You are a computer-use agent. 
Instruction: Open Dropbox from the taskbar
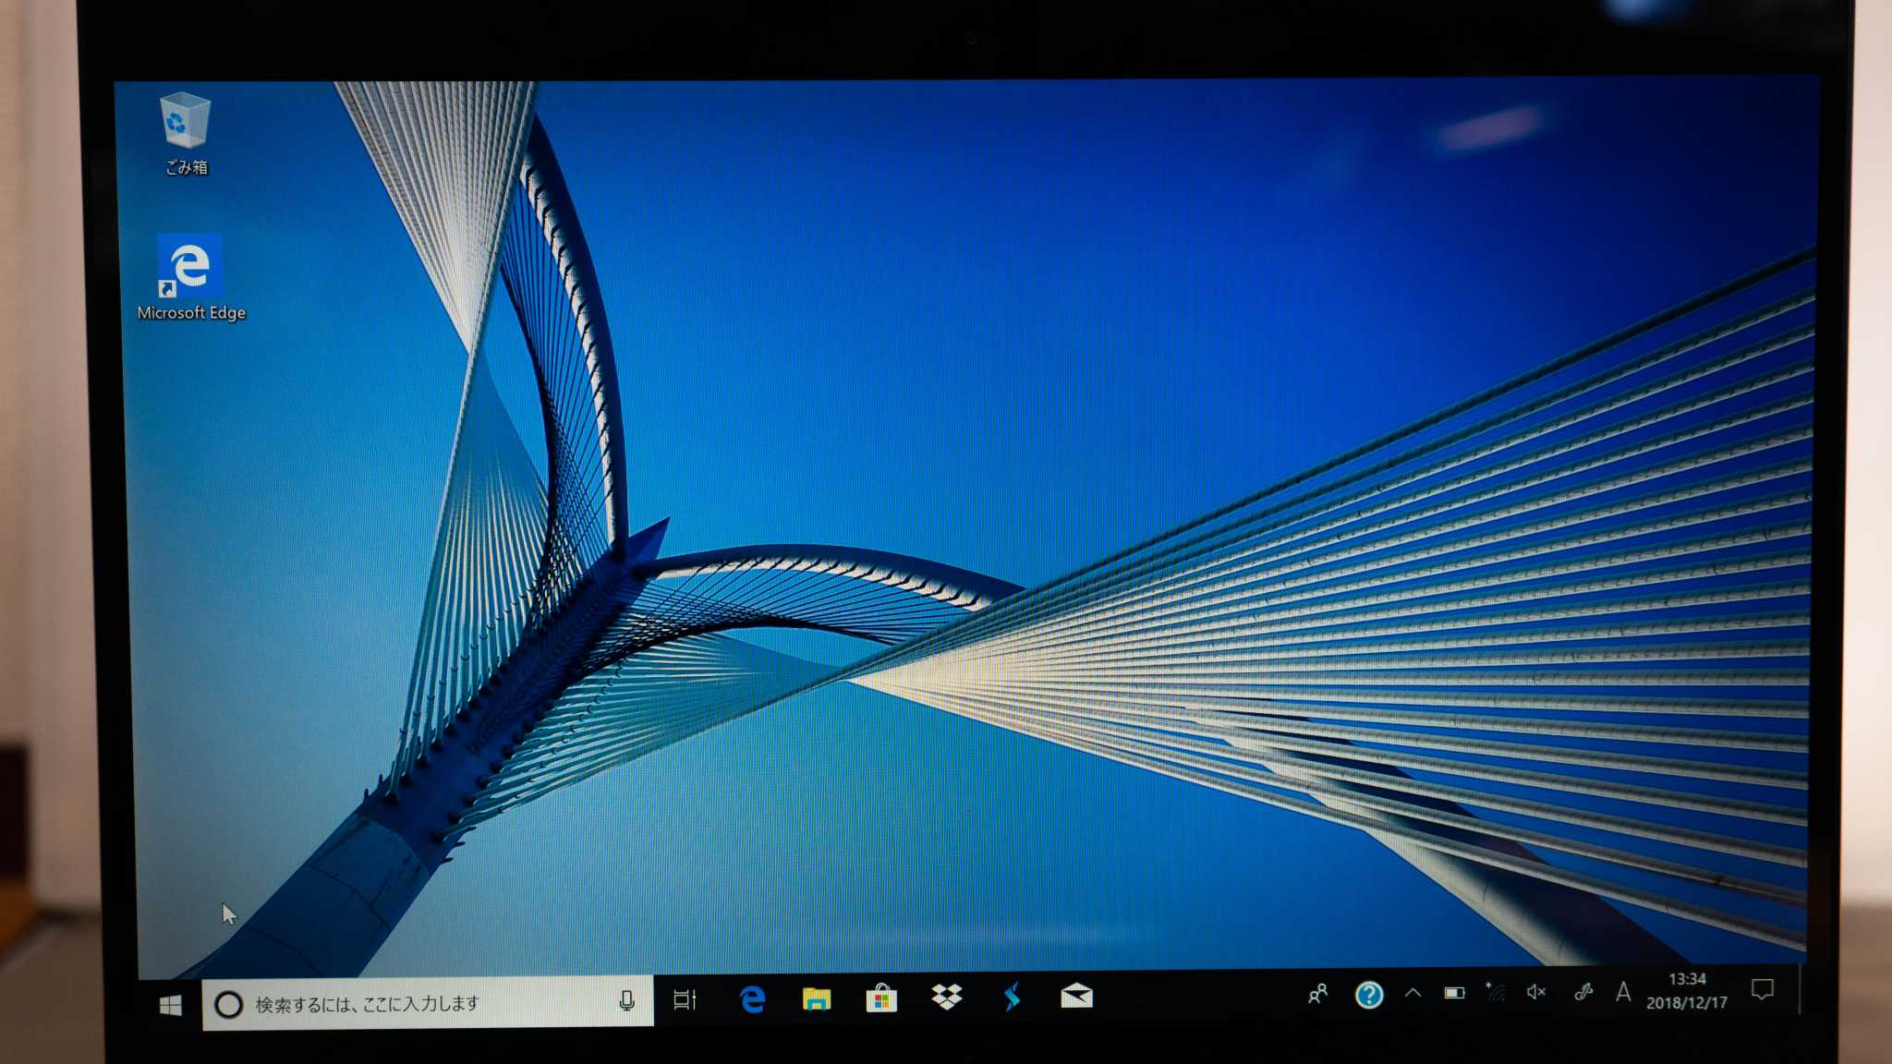pos(947,997)
